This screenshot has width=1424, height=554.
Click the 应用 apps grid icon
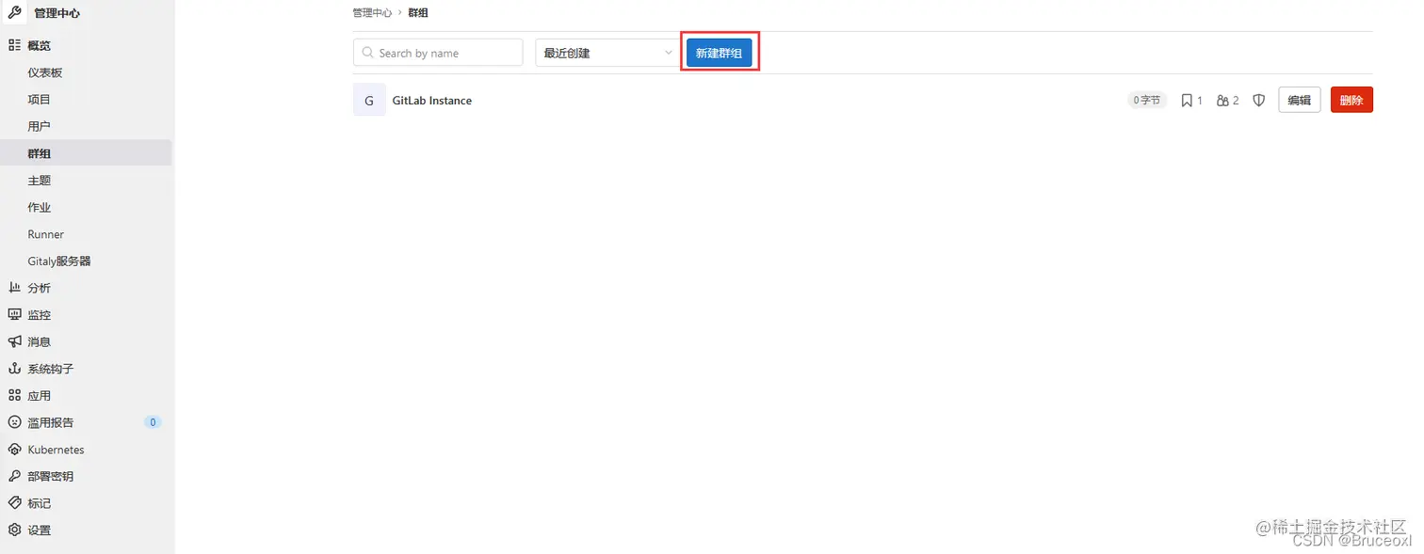(x=14, y=396)
